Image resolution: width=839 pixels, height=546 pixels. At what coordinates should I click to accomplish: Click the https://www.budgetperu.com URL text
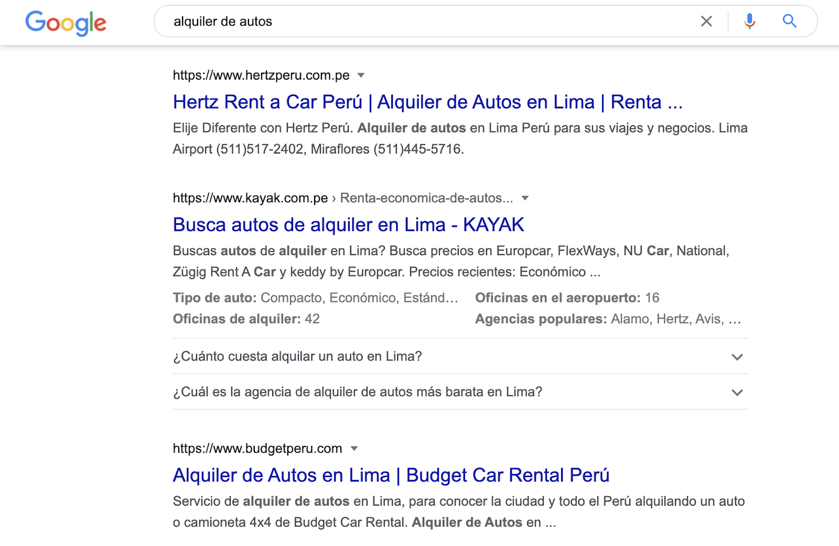pos(257,449)
